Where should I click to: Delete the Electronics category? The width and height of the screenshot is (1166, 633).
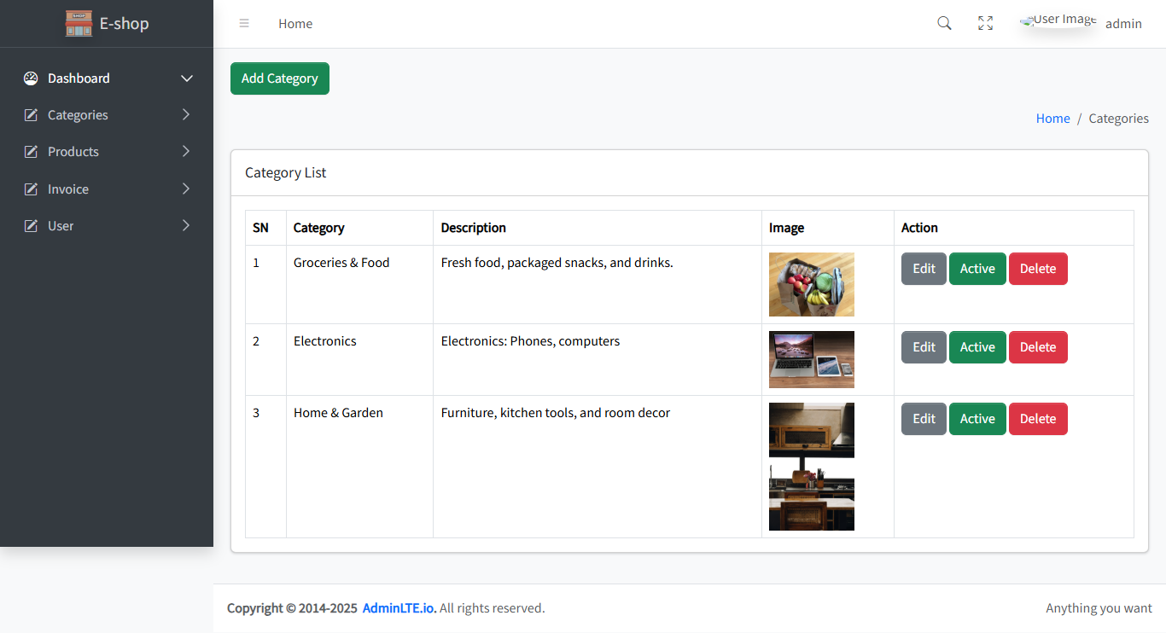(1038, 347)
